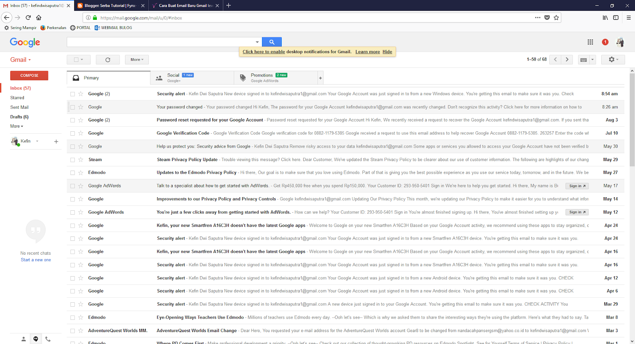Open input tools dropdown arrow

[x=593, y=60]
